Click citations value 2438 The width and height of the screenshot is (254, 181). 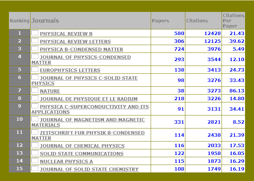[x=214, y=135]
